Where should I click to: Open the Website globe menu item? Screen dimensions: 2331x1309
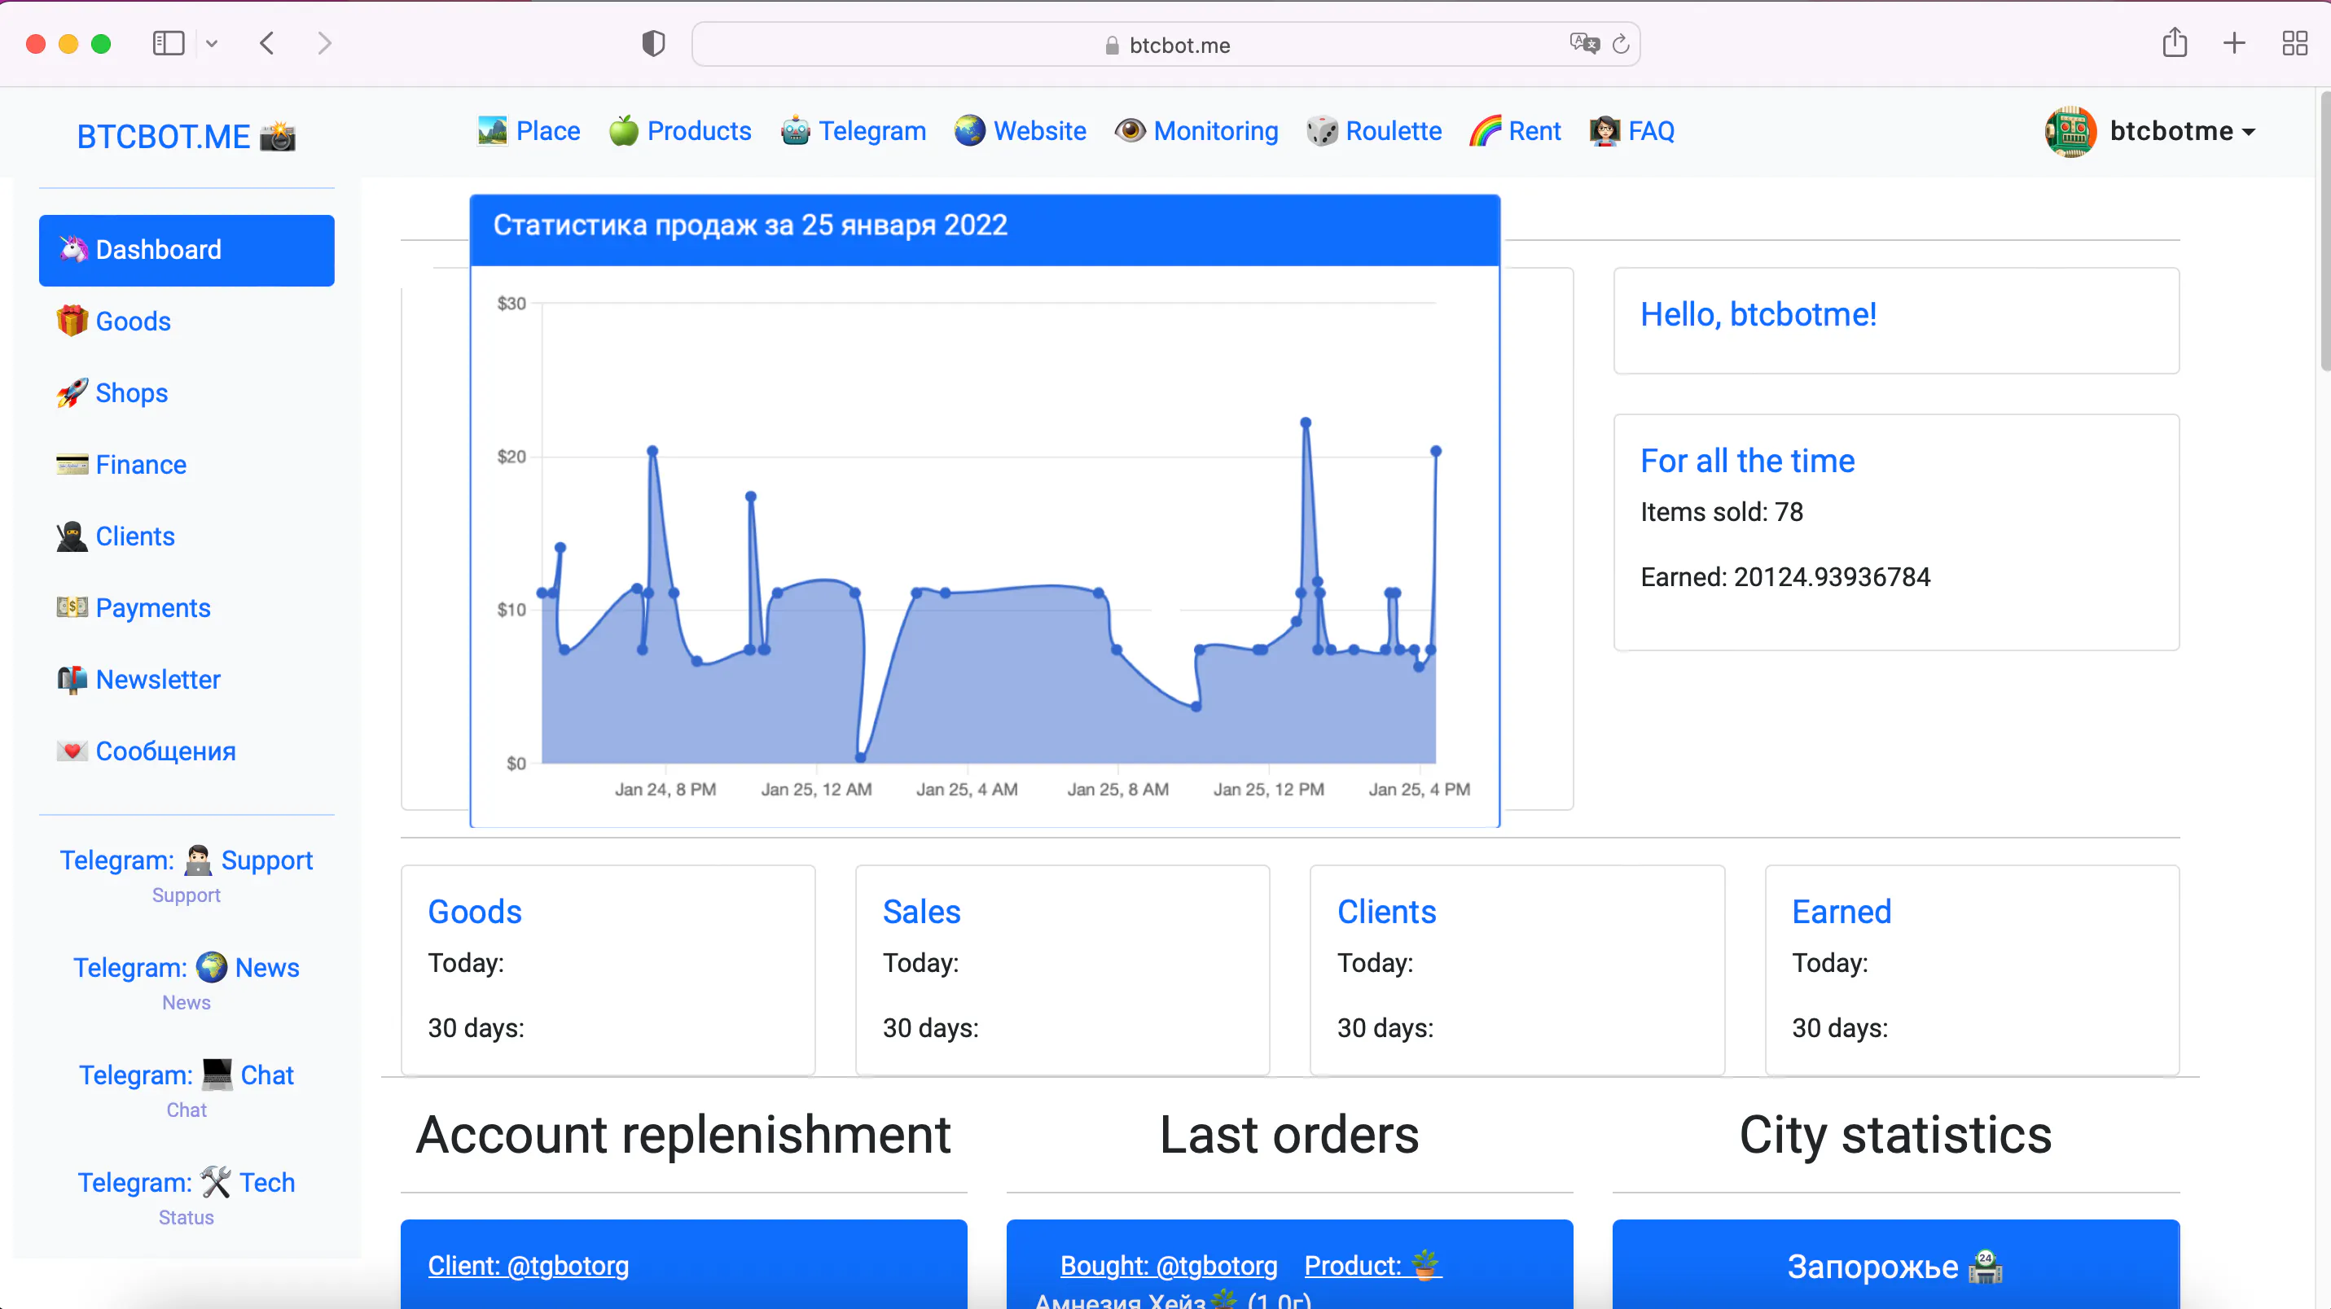pyautogui.click(x=1020, y=131)
